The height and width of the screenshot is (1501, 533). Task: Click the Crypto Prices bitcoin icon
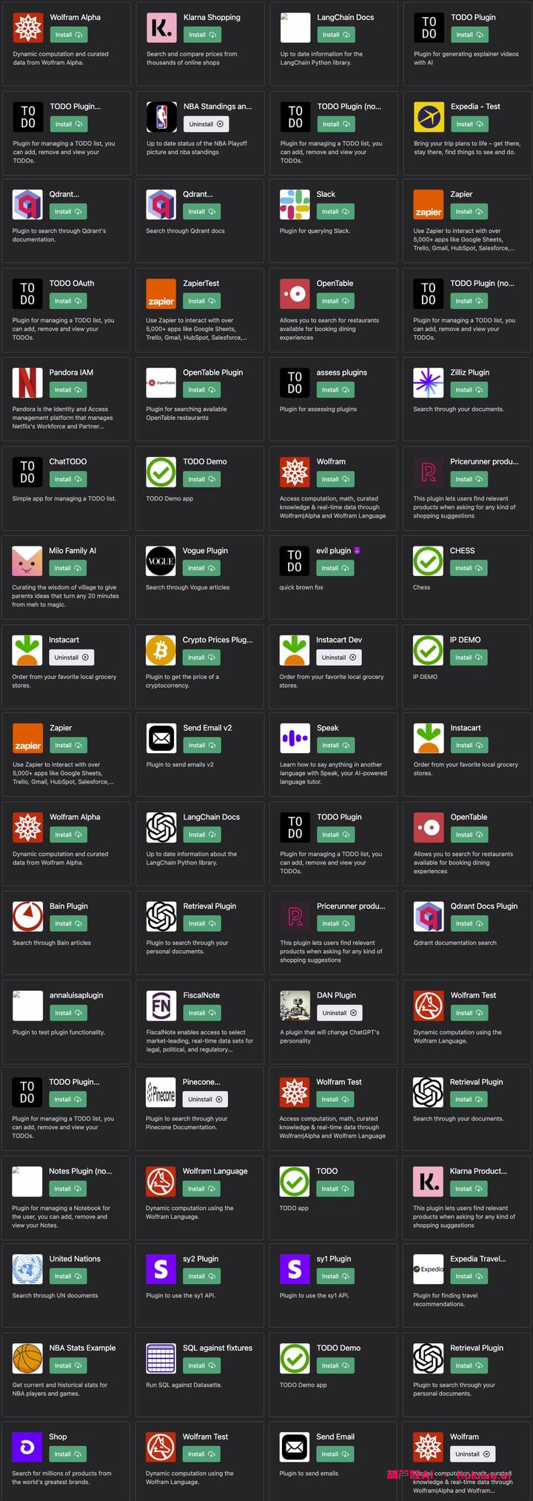pyautogui.click(x=161, y=650)
